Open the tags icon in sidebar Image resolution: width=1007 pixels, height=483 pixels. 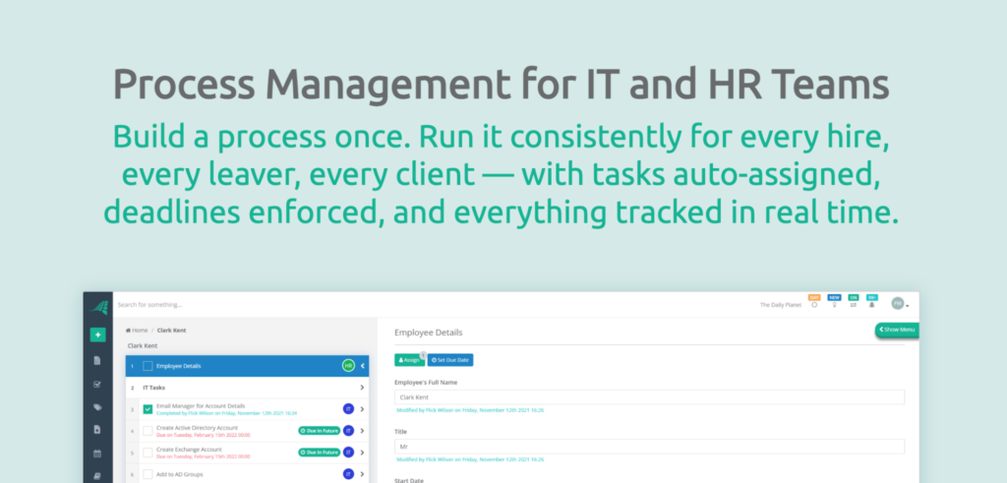pos(97,406)
